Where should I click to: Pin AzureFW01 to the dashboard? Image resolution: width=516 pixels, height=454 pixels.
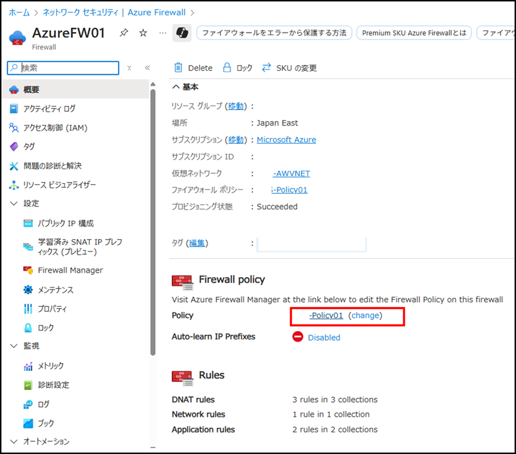124,33
